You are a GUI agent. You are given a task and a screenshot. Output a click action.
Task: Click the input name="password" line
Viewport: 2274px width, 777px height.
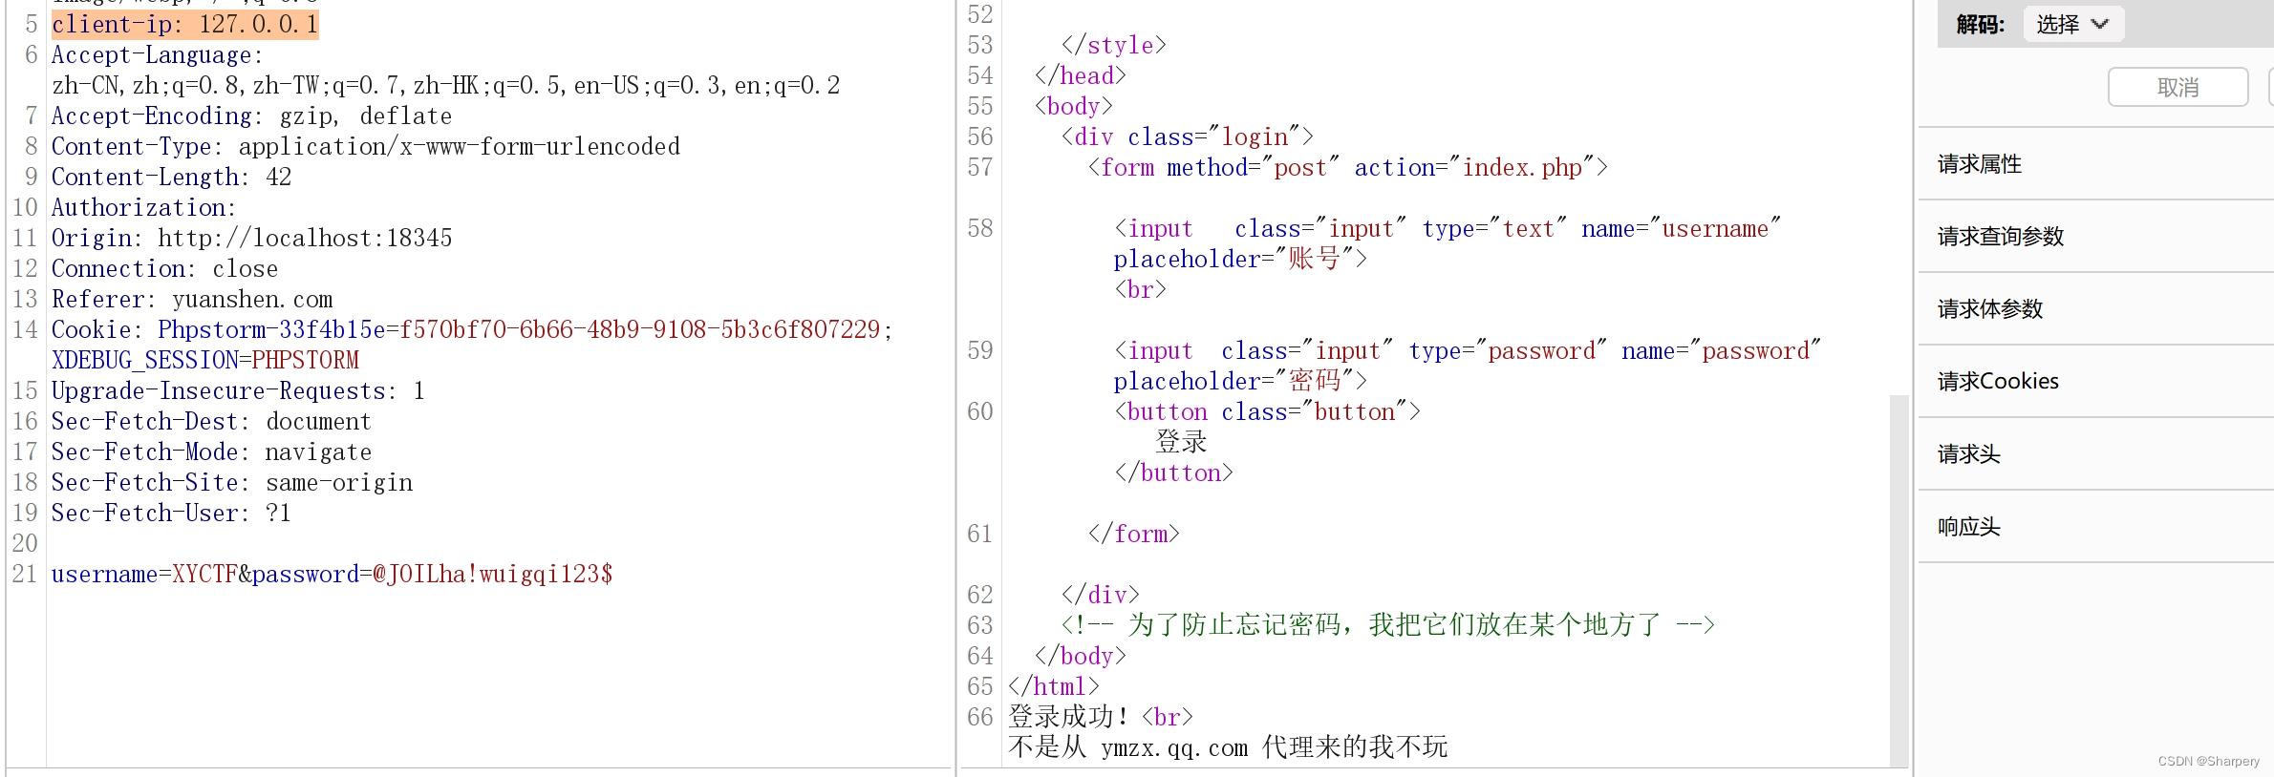tap(1468, 351)
